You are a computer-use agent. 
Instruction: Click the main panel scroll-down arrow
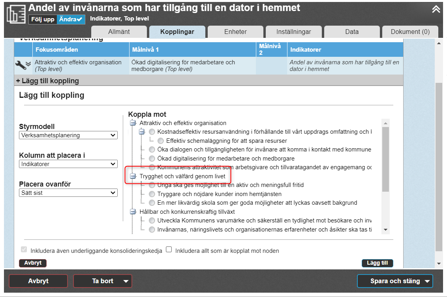[x=439, y=264]
